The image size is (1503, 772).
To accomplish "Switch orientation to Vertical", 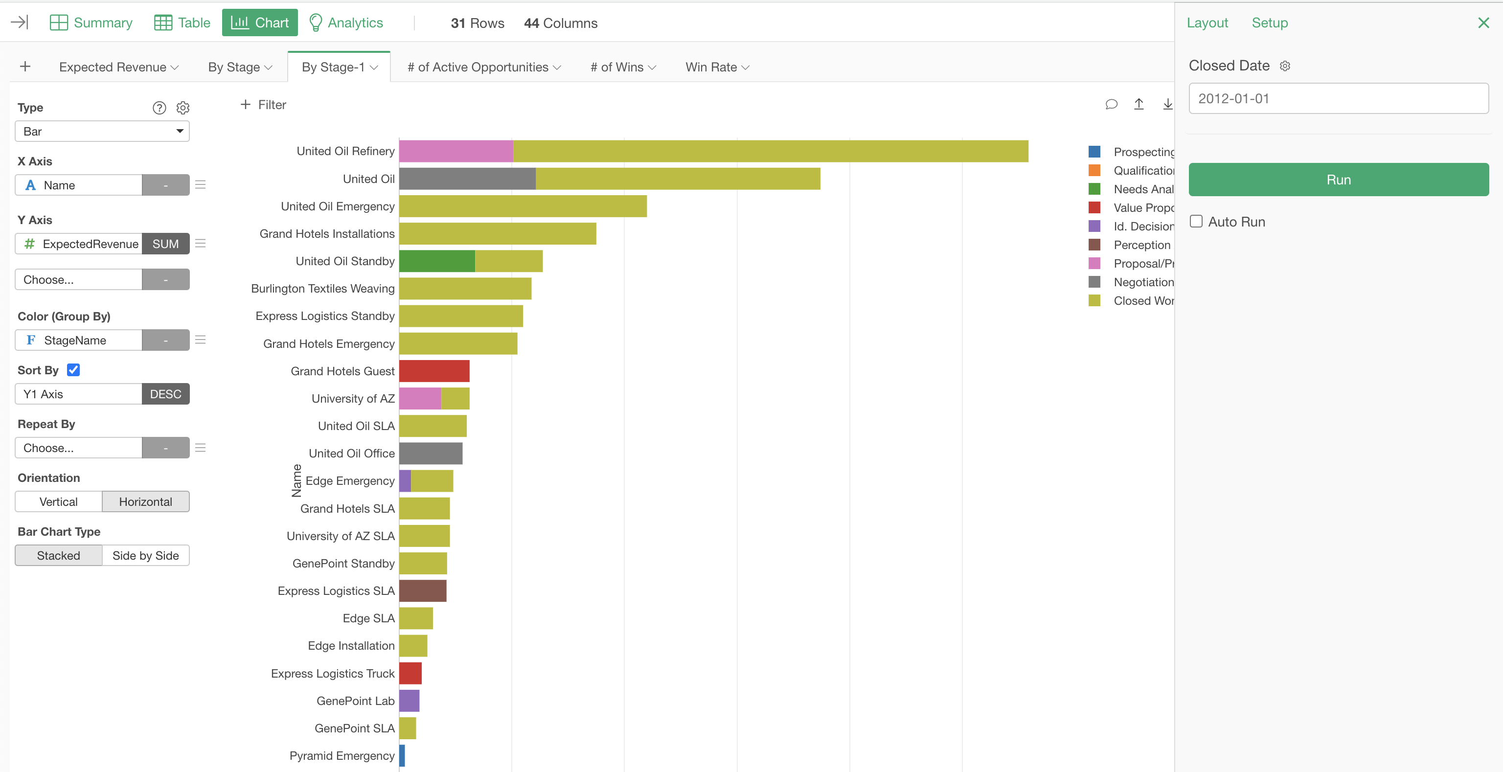I will pos(58,502).
